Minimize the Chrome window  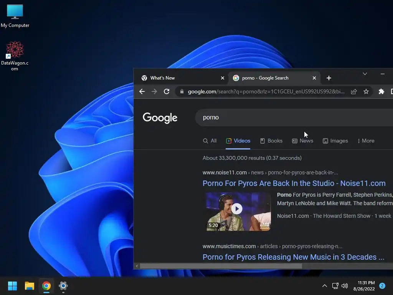point(383,74)
